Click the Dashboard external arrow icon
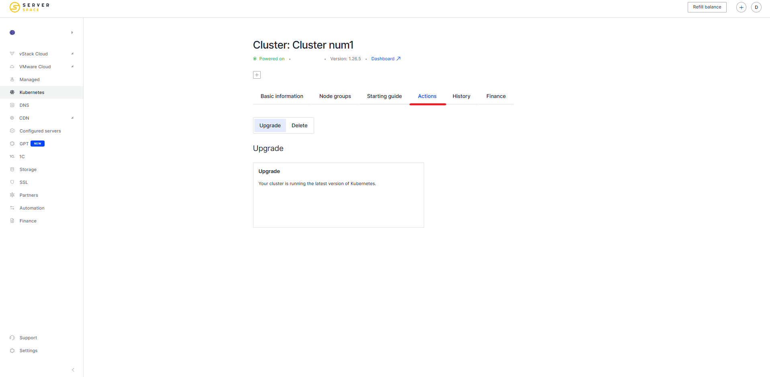The height and width of the screenshot is (377, 770). click(x=398, y=59)
